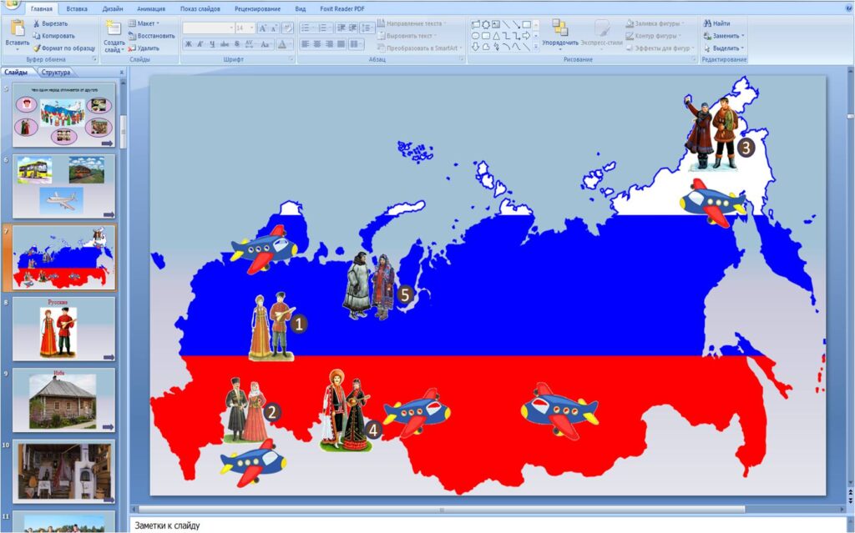This screenshot has width=855, height=533.
Task: Open the Select (Выделить) dropdown
Action: pyautogui.click(x=723, y=48)
